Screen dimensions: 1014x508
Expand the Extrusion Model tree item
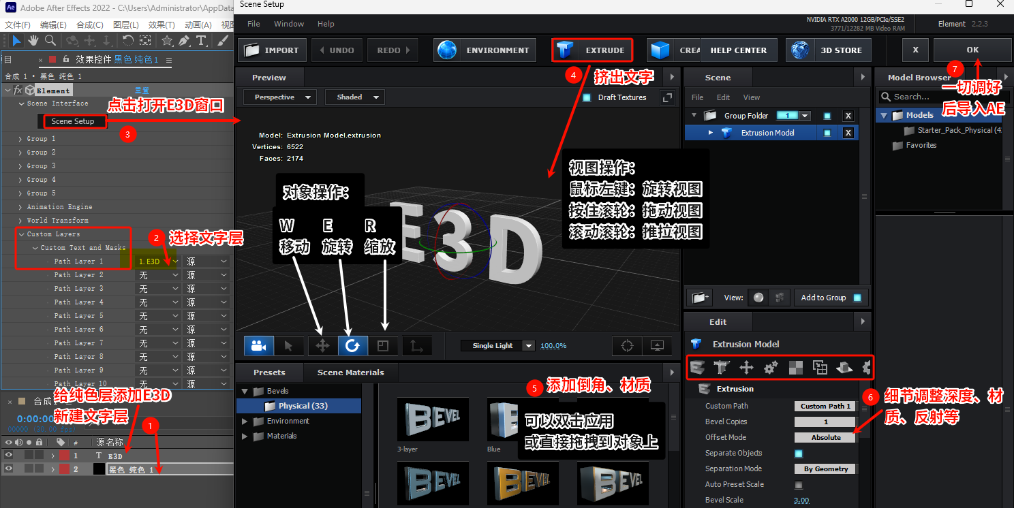(x=710, y=133)
